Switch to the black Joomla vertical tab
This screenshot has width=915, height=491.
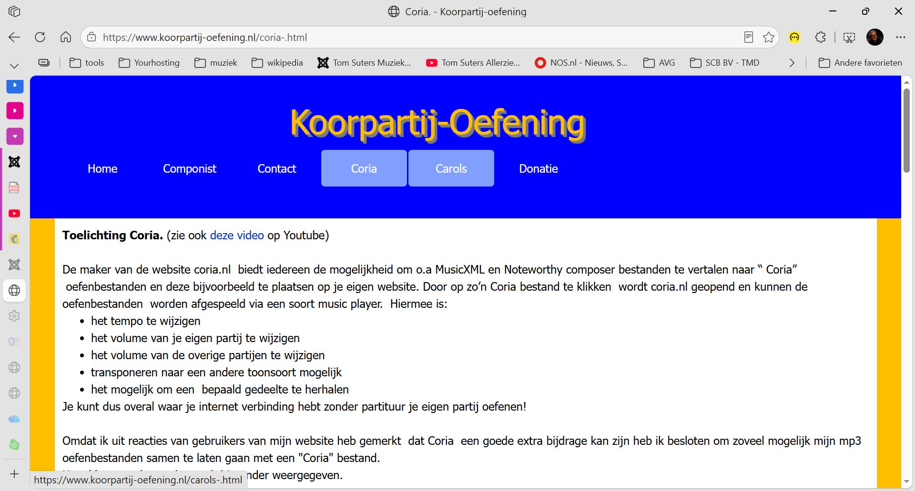point(15,162)
